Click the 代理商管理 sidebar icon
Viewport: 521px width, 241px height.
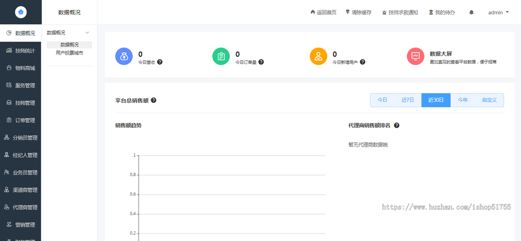[x=7, y=207]
